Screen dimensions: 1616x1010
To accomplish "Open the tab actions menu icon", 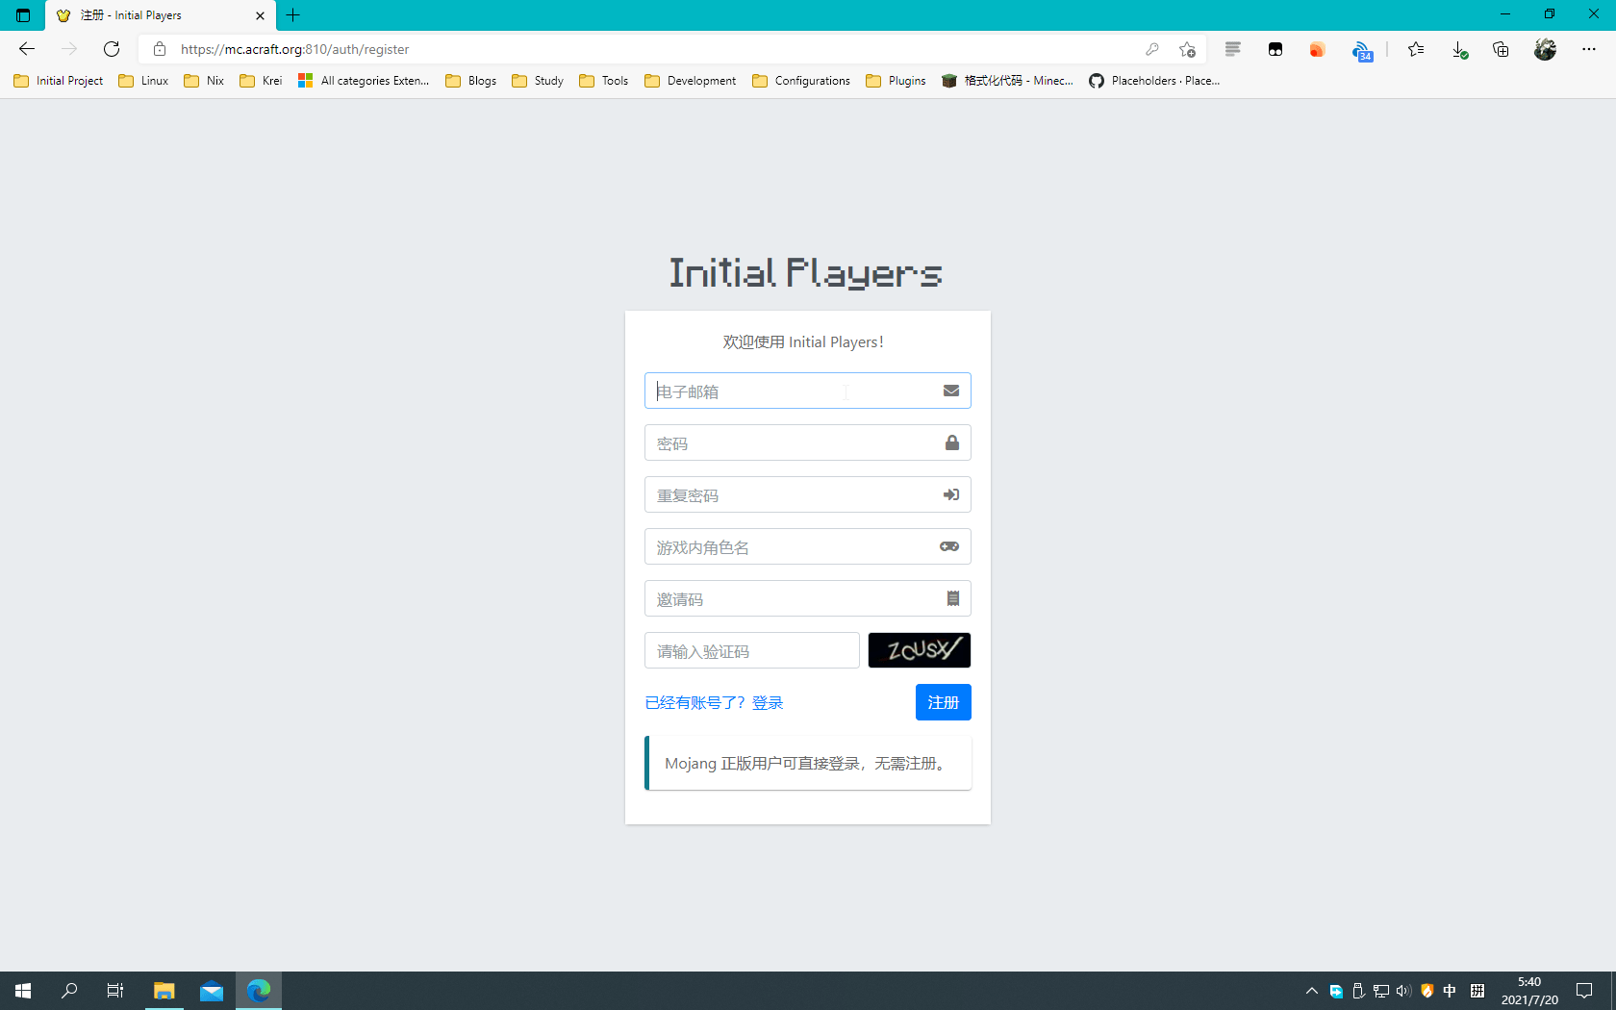I will click(23, 15).
